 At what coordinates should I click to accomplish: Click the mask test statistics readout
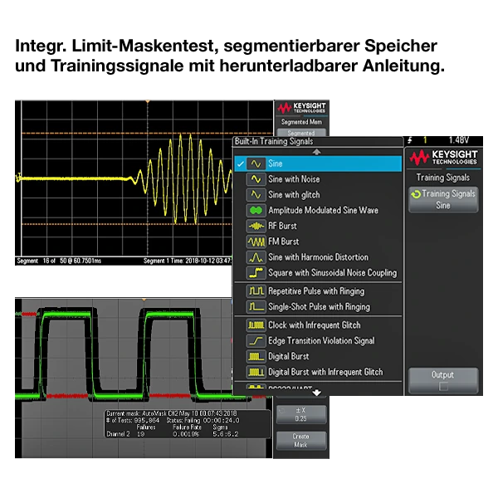point(187,422)
